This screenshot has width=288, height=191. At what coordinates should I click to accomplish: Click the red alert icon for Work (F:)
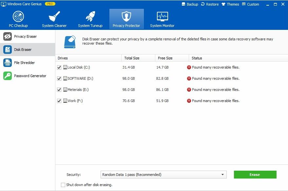(189, 101)
